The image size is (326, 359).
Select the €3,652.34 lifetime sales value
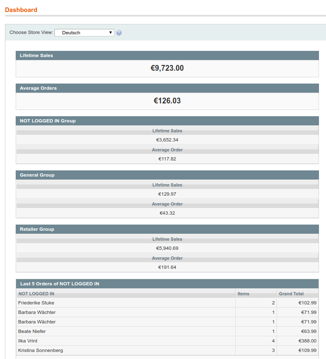point(167,140)
